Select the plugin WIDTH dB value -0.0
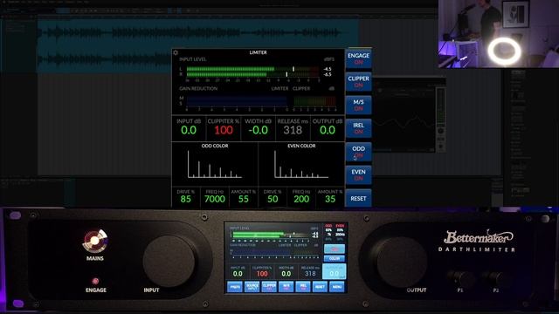The width and height of the screenshot is (559, 314). click(x=259, y=130)
